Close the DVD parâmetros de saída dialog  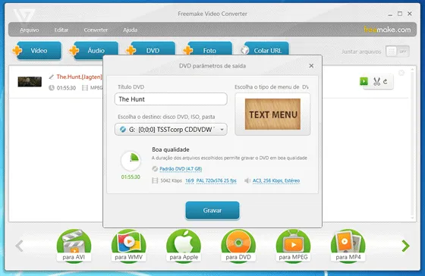point(311,66)
